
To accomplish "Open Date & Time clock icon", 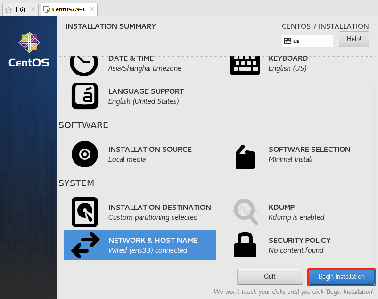I will (84, 65).
